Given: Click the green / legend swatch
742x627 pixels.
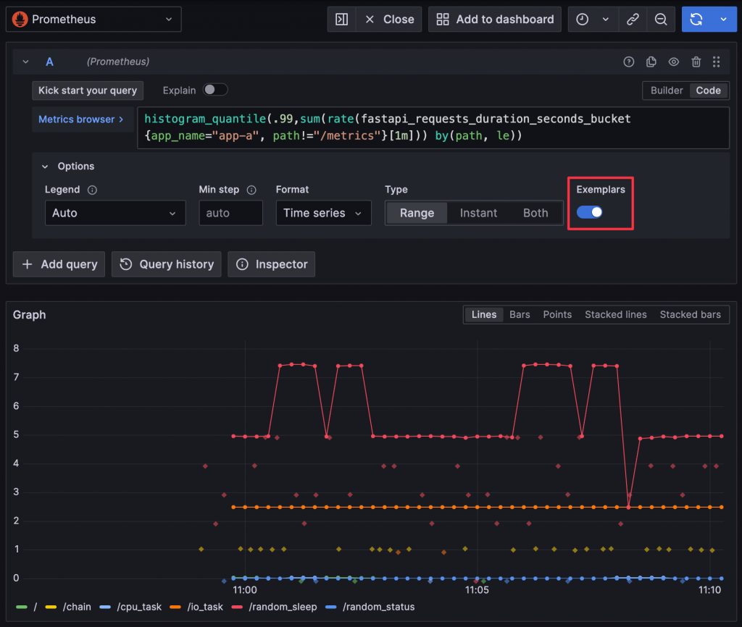Looking at the screenshot, I should coord(22,607).
